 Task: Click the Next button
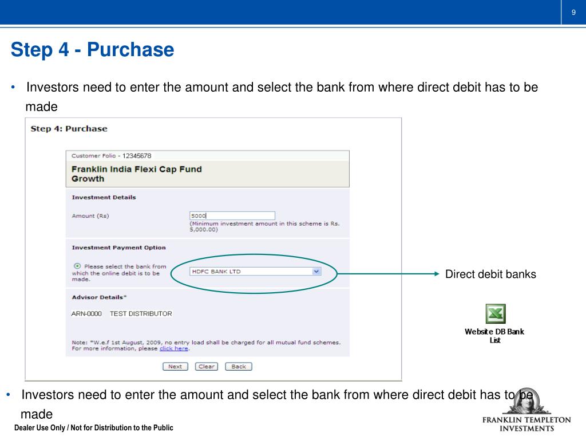pyautogui.click(x=175, y=366)
